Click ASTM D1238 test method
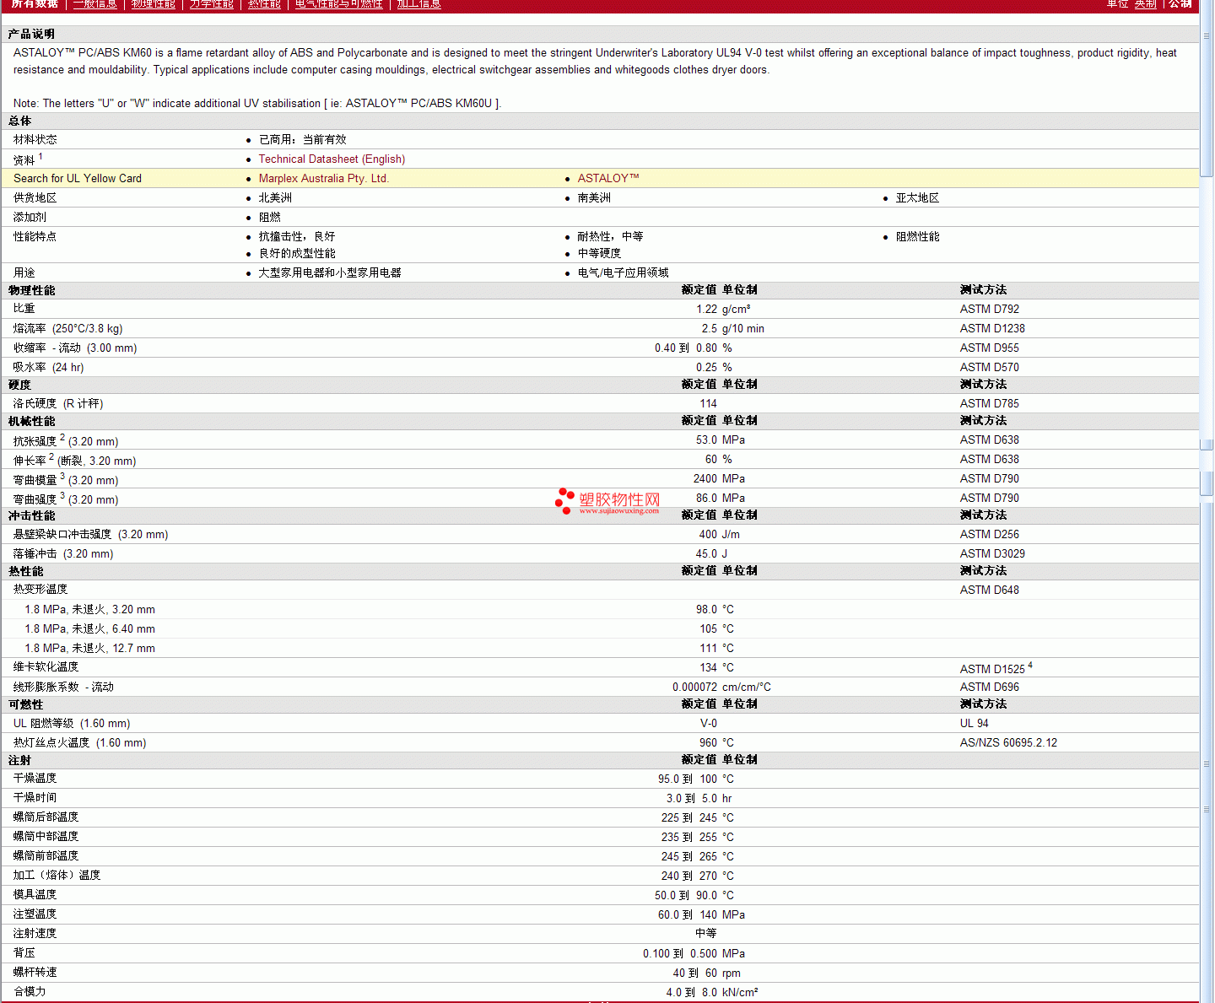This screenshot has height=1003, width=1215. 992,328
